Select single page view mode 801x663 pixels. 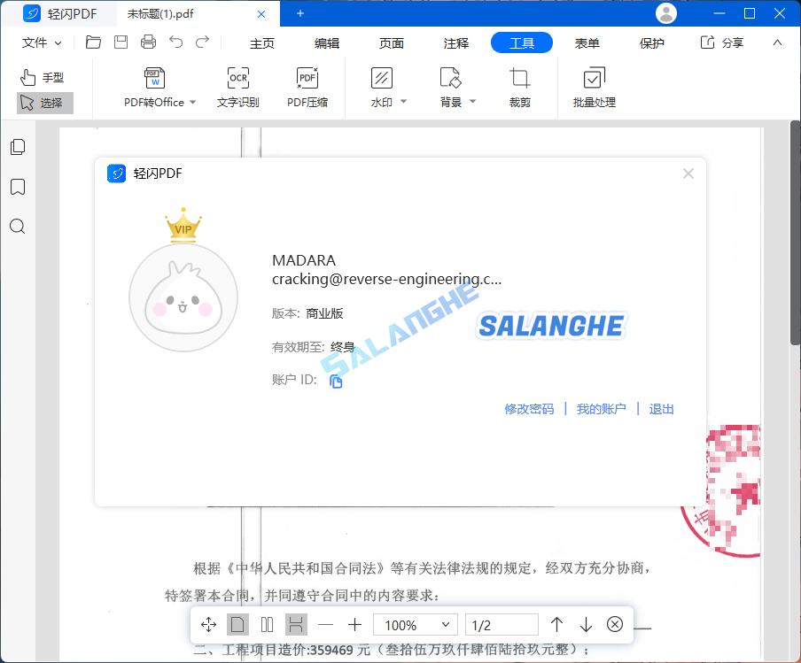[x=237, y=625]
